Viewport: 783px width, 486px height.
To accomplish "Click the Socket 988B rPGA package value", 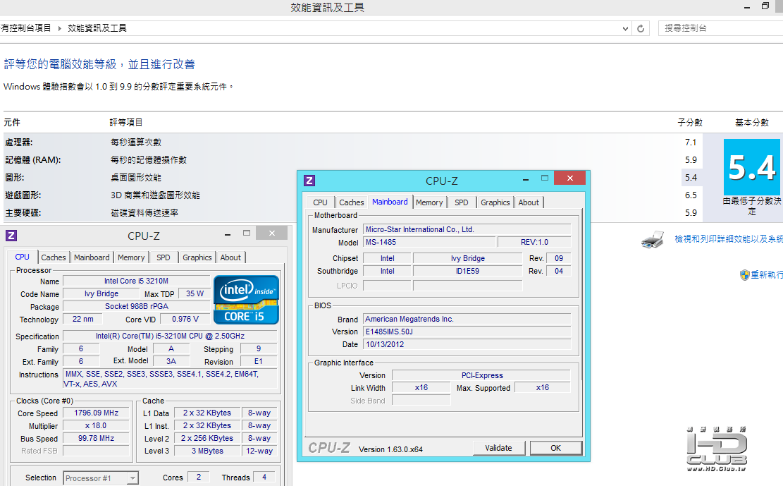I will (x=136, y=307).
